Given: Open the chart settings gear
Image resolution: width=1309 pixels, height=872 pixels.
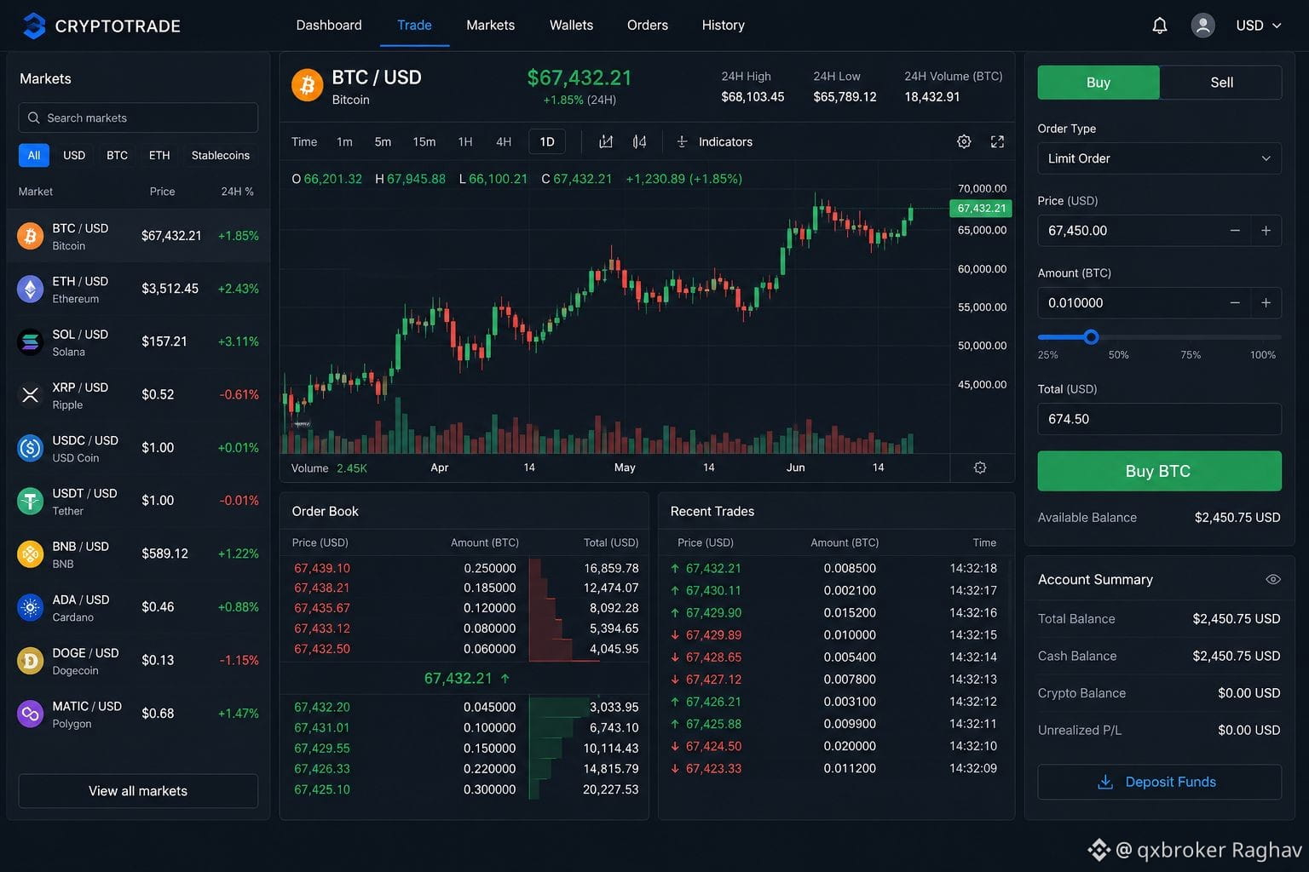Looking at the screenshot, I should pos(964,142).
